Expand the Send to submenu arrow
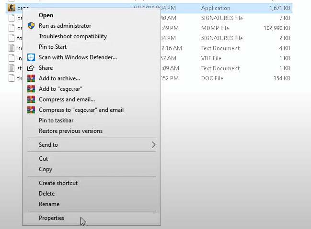 click(x=153, y=145)
